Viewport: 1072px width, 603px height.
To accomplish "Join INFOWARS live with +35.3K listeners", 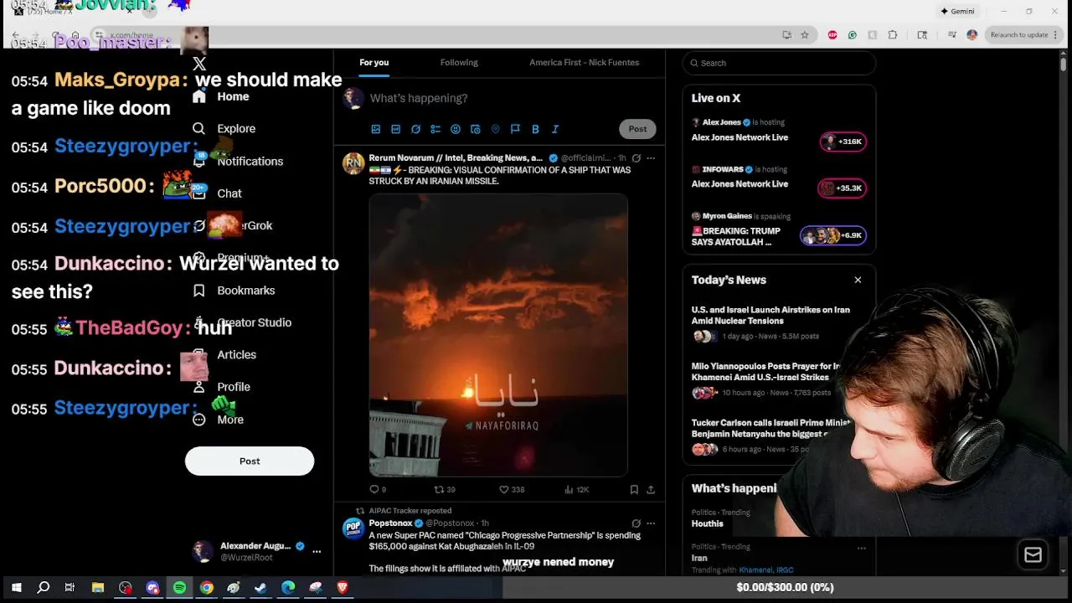I will (842, 188).
